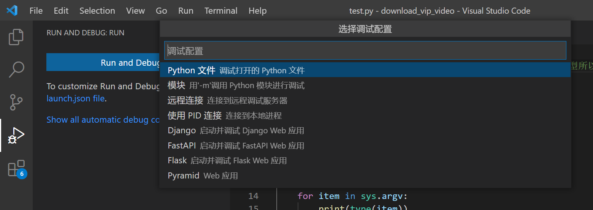Open the Terminal menu
593x210 pixels.
221,11
